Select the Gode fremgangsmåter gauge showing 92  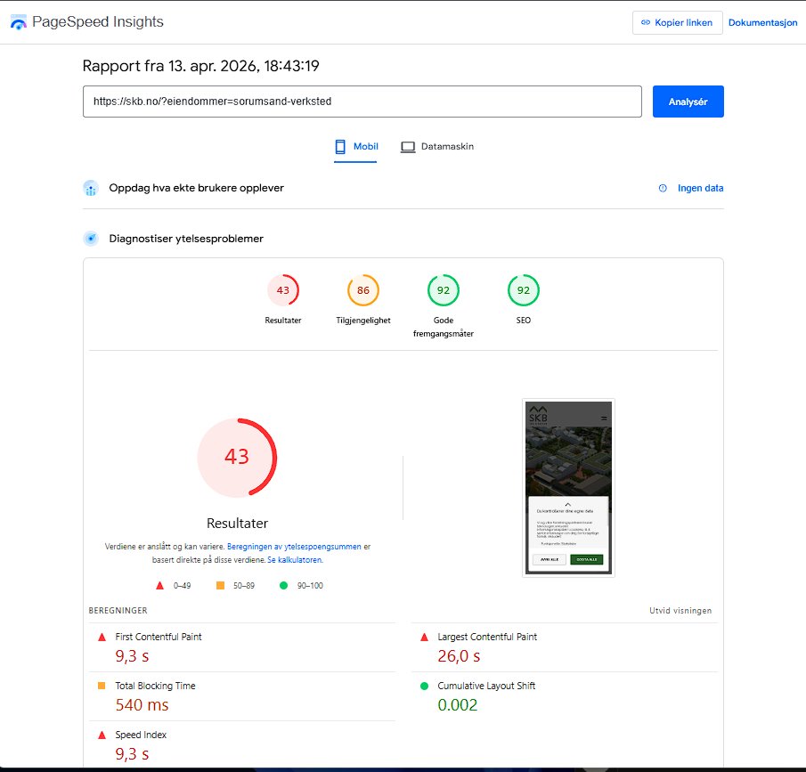point(443,290)
